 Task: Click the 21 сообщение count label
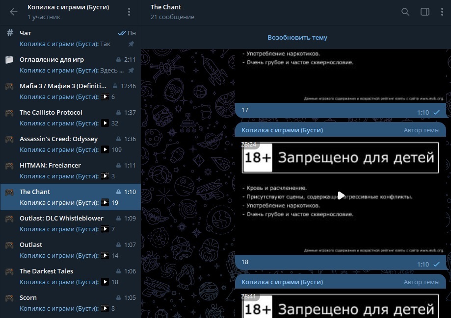pos(172,17)
